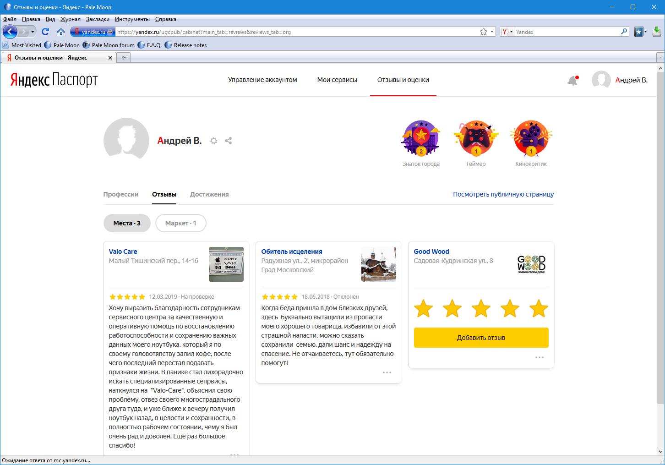Expand the bookmarks button dropdown arrow
The image size is (665, 465).
pos(645,32)
